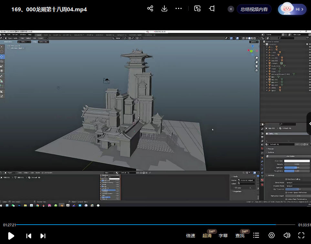311x244 pixels.
Task: Click the 查找 search button
Action: click(240, 236)
